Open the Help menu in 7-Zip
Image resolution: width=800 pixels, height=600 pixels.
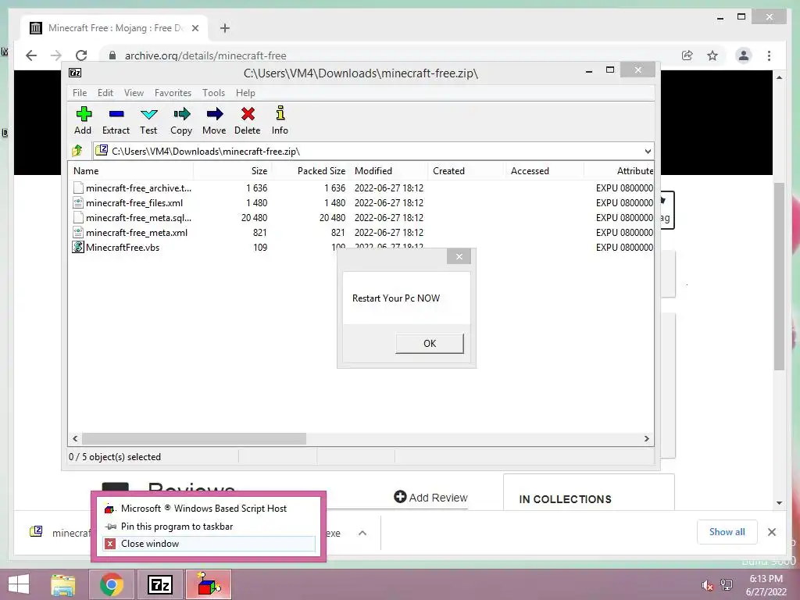(x=245, y=93)
